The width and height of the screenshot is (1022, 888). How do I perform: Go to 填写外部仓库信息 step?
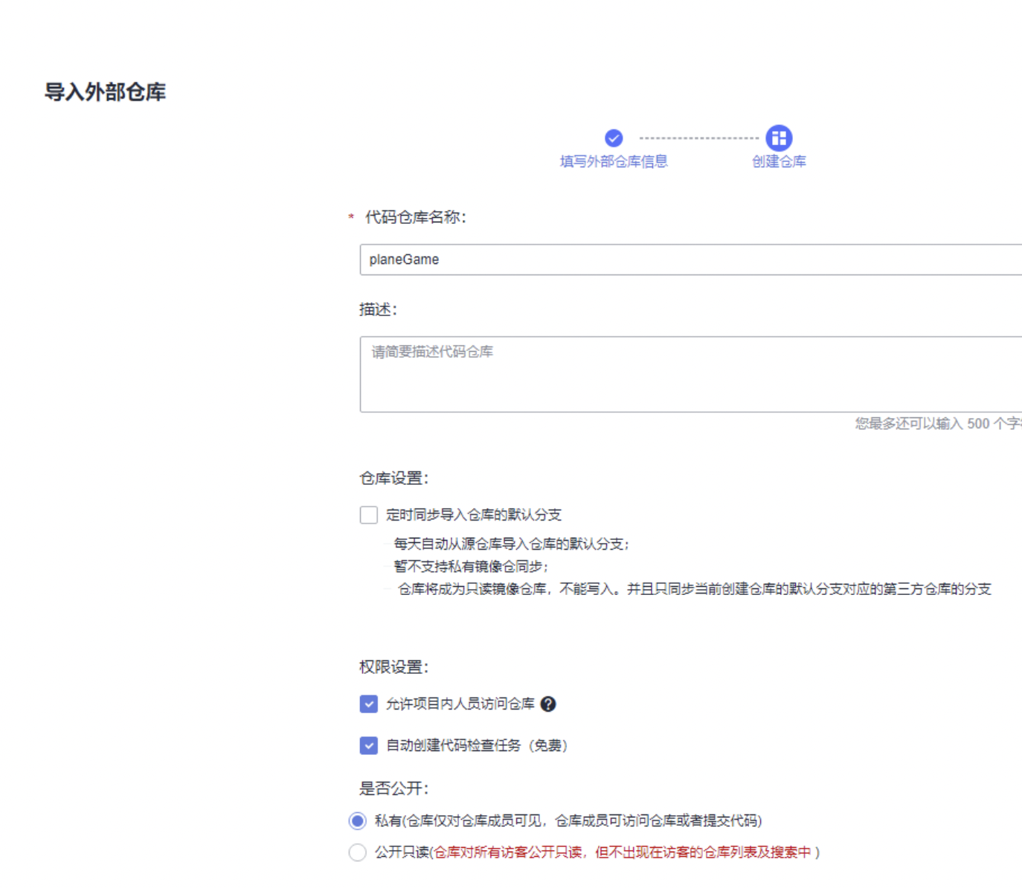tap(614, 161)
